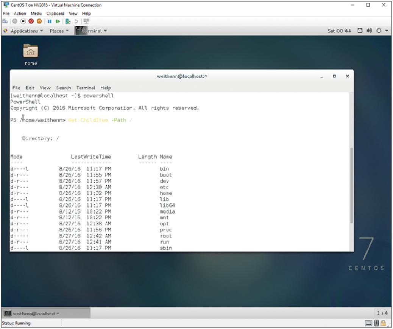
Task: Click the 'lib64' directory name
Action: point(167,206)
